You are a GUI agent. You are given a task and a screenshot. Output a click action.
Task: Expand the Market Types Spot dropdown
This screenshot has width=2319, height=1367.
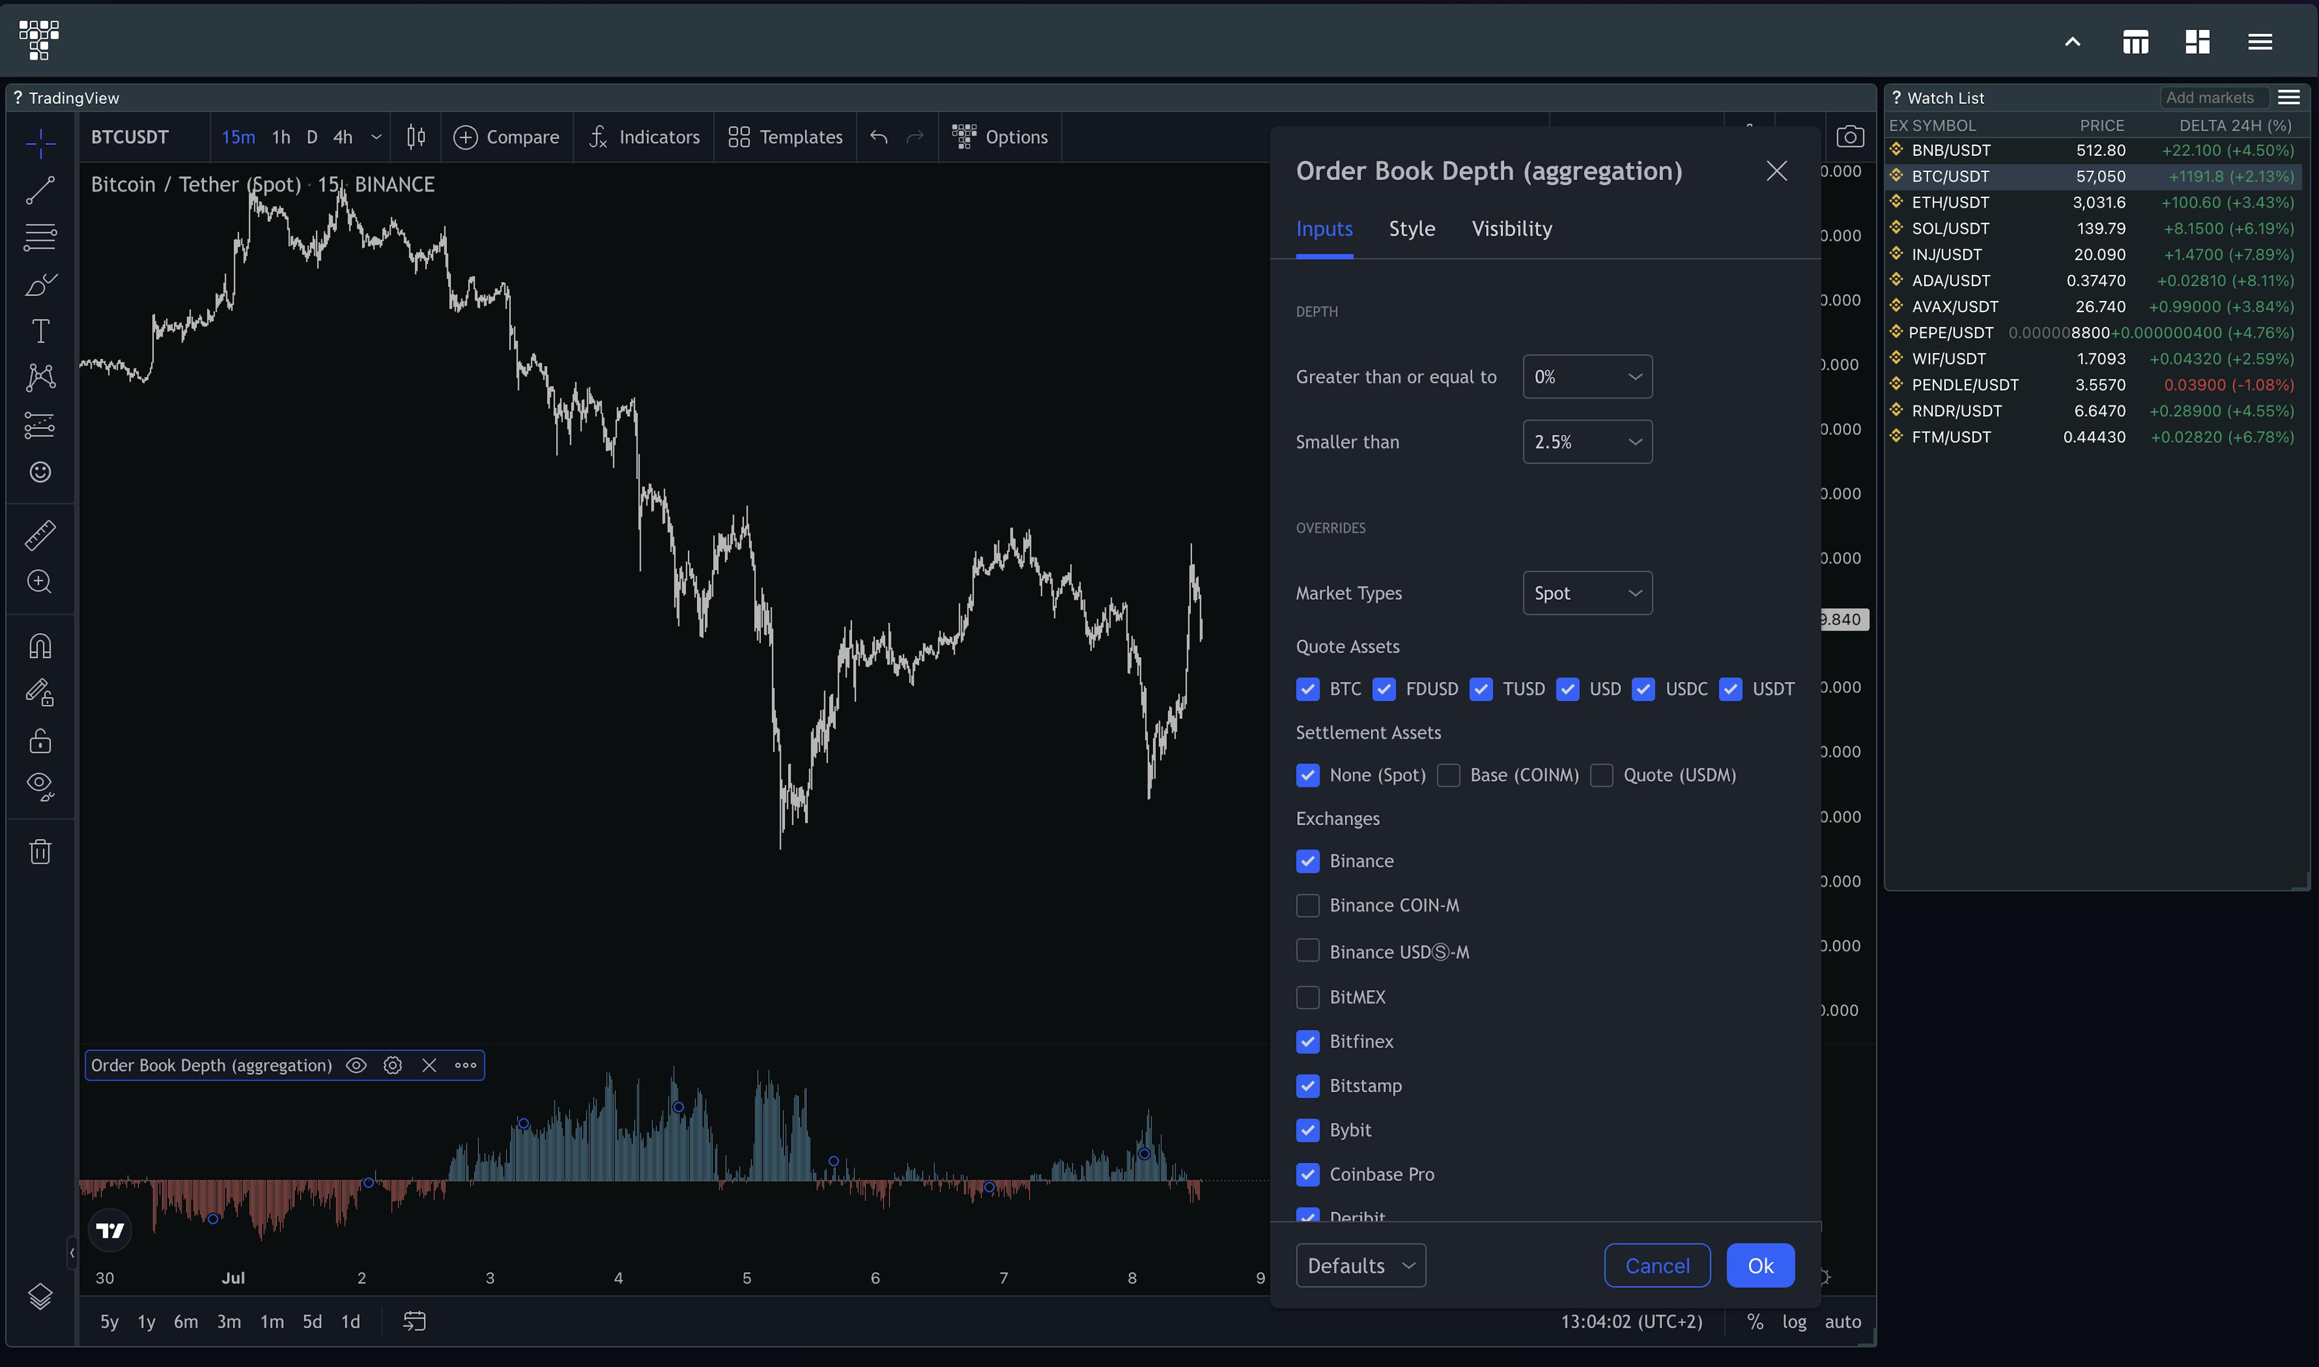point(1587,593)
